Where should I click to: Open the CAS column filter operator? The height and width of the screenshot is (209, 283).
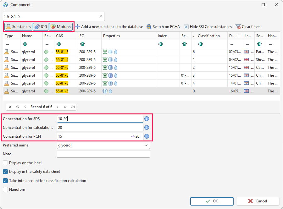[59, 44]
